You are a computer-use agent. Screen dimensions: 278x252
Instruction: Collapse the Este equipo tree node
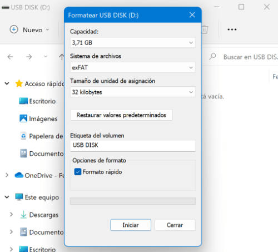pos(7,197)
